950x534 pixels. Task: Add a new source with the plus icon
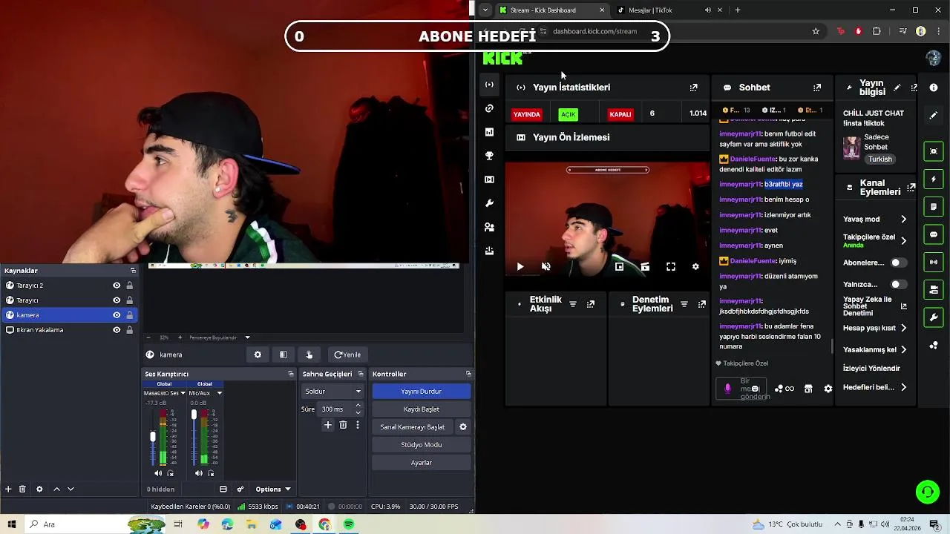[8, 489]
